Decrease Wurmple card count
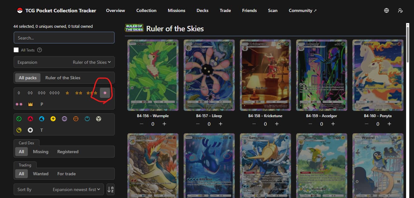 point(142,124)
